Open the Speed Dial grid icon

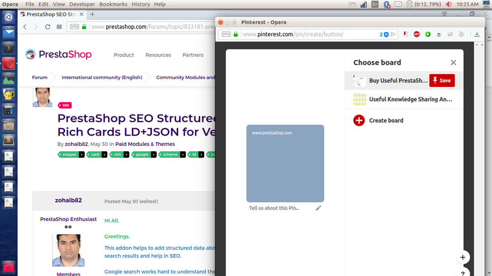[x=59, y=27]
